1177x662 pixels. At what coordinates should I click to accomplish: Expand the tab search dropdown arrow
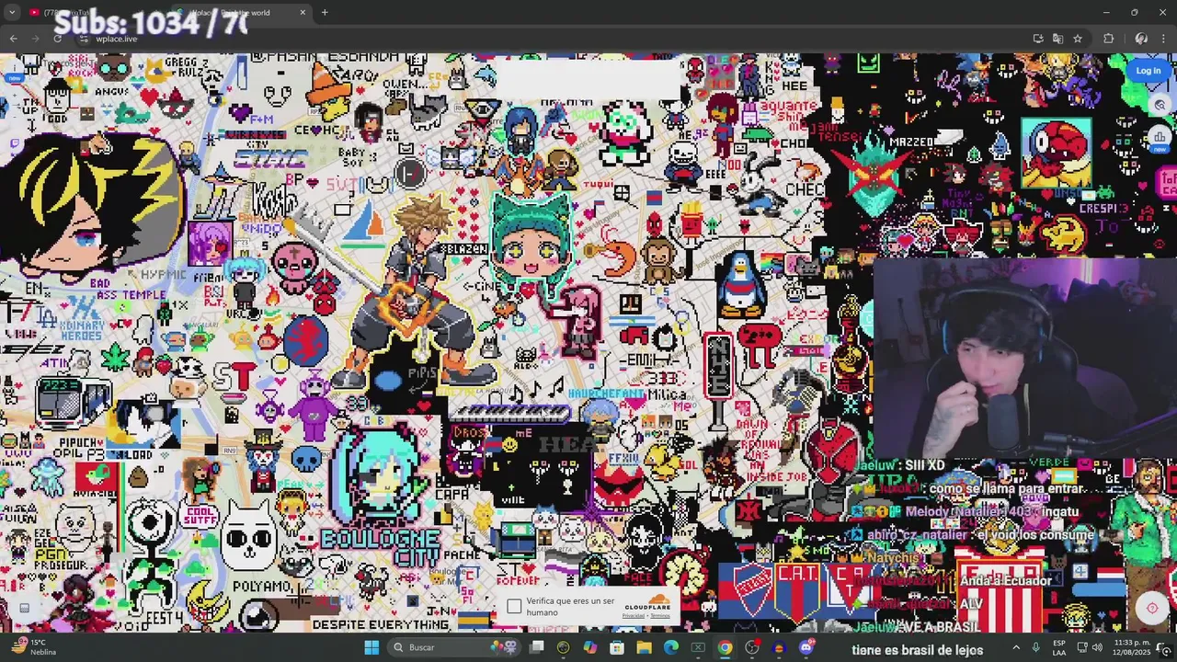coord(12,13)
